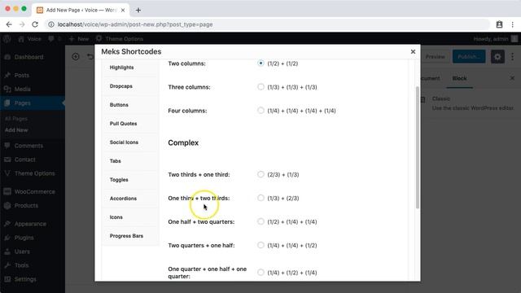Open Users in WordPress sidebar
The image size is (521, 293).
pos(33,251)
